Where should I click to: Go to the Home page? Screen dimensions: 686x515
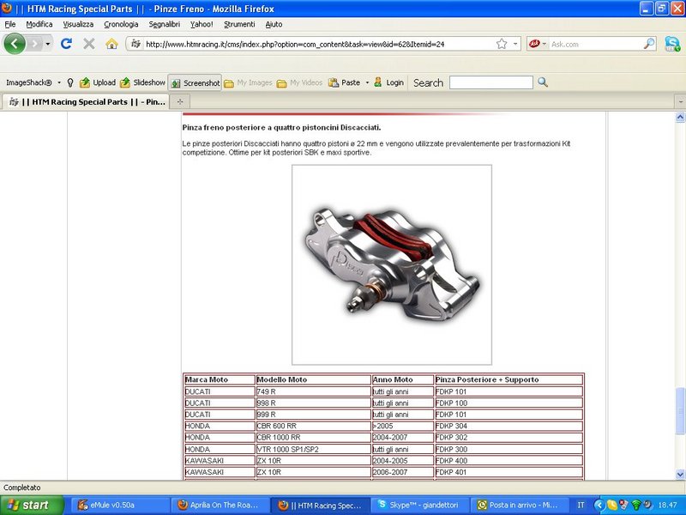point(111,44)
